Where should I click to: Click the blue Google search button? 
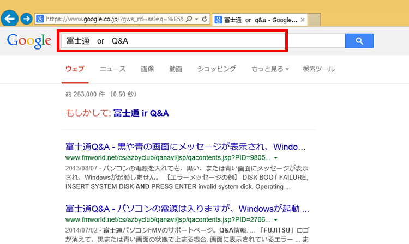click(x=359, y=41)
